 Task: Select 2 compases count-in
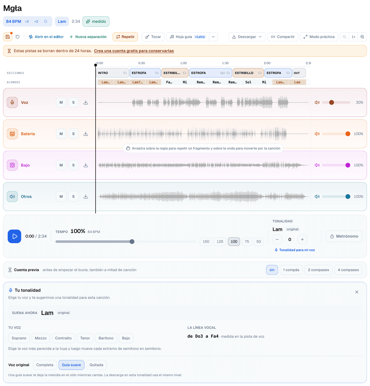coord(319,270)
